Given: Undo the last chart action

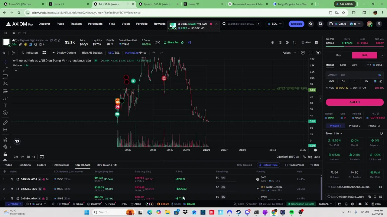Looking at the screenshot, I should tap(154, 53).
